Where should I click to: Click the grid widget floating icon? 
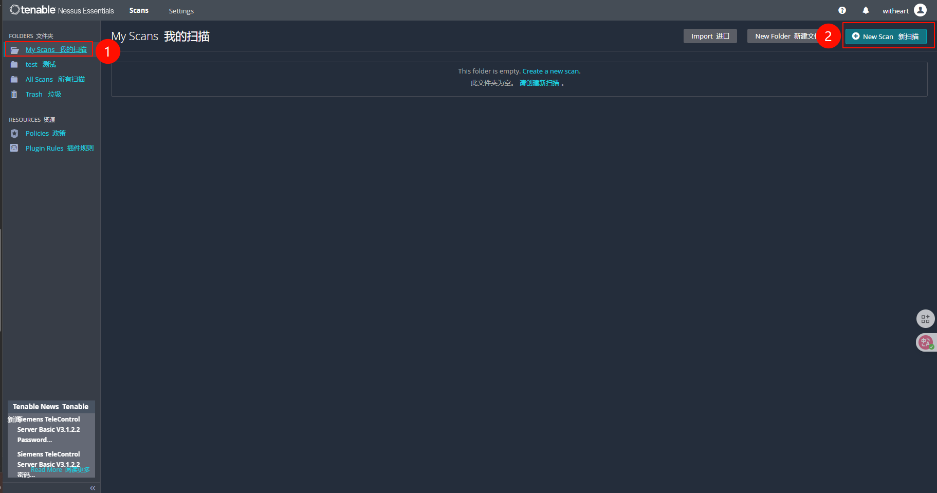click(x=925, y=319)
